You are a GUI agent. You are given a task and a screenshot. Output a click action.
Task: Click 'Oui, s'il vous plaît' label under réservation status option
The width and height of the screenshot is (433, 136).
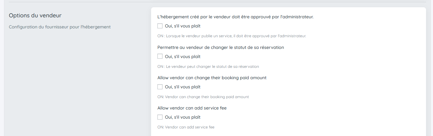pyautogui.click(x=183, y=56)
